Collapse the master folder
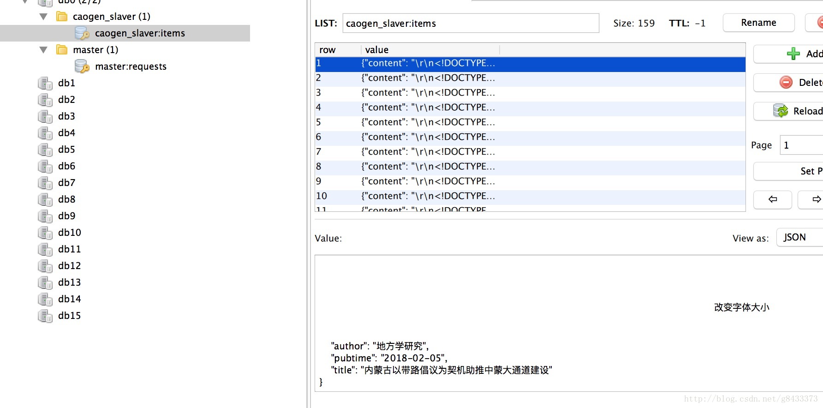This screenshot has height=408, width=823. 44,50
